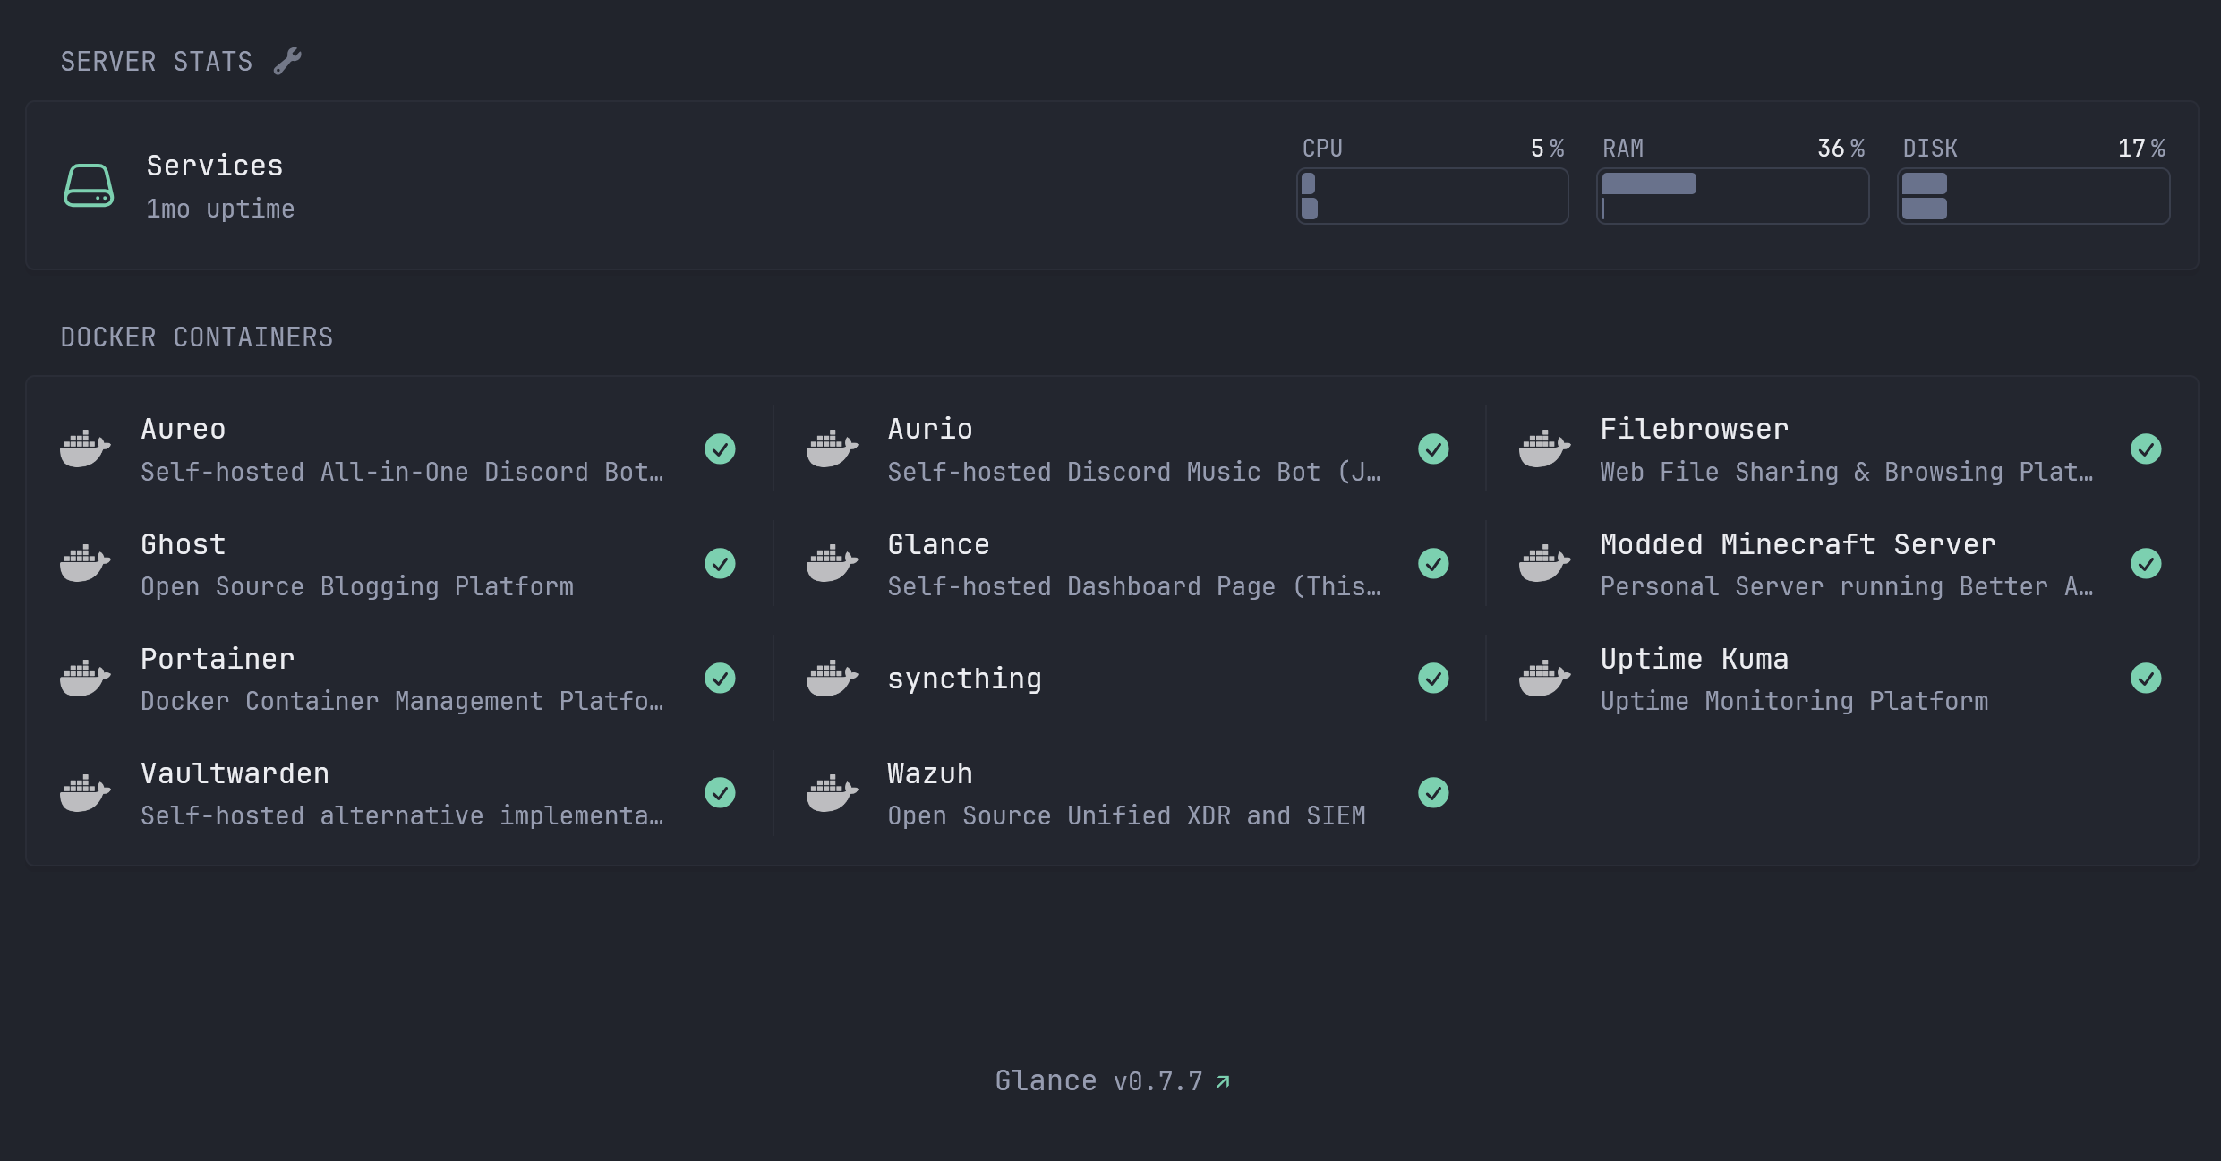Click the 'Uptime Monitoring Platform' description

pos(1794,701)
